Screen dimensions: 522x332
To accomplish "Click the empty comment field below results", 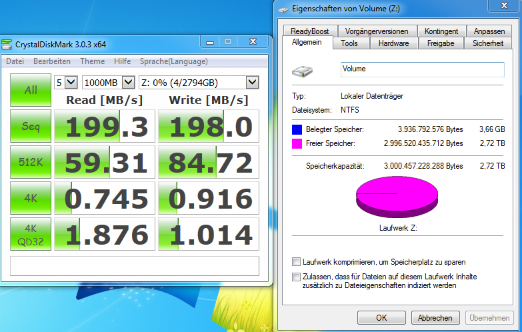I will tap(135, 266).
